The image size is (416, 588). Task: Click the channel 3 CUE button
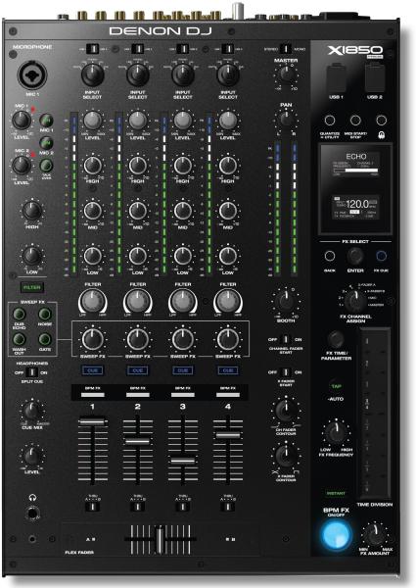[x=183, y=370]
